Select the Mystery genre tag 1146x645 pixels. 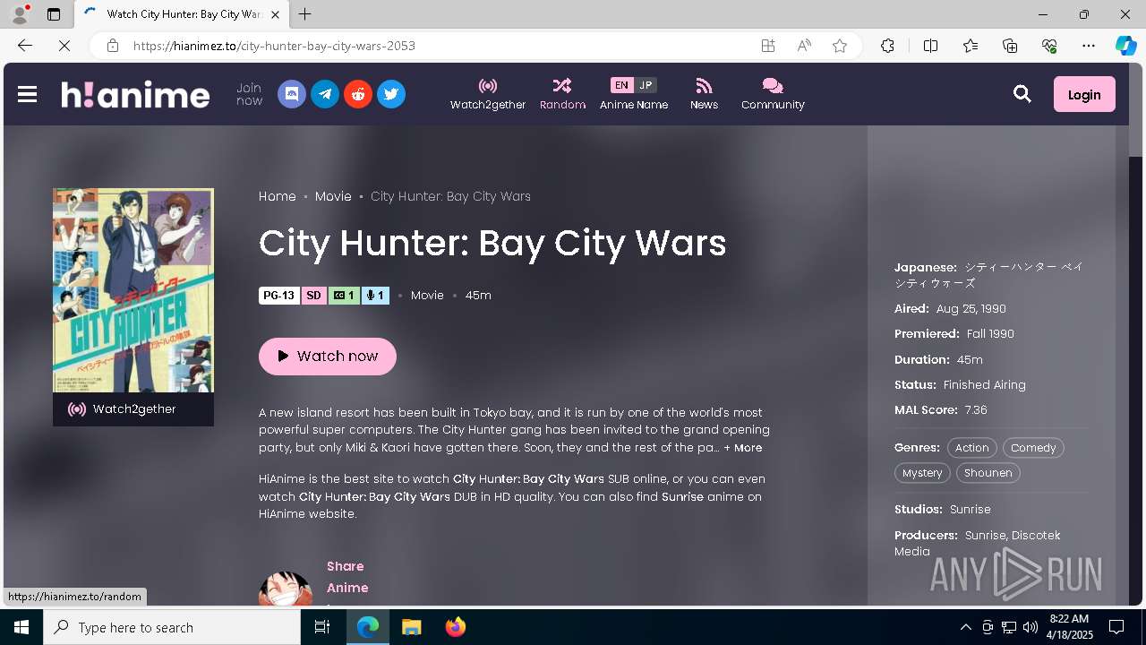922,473
